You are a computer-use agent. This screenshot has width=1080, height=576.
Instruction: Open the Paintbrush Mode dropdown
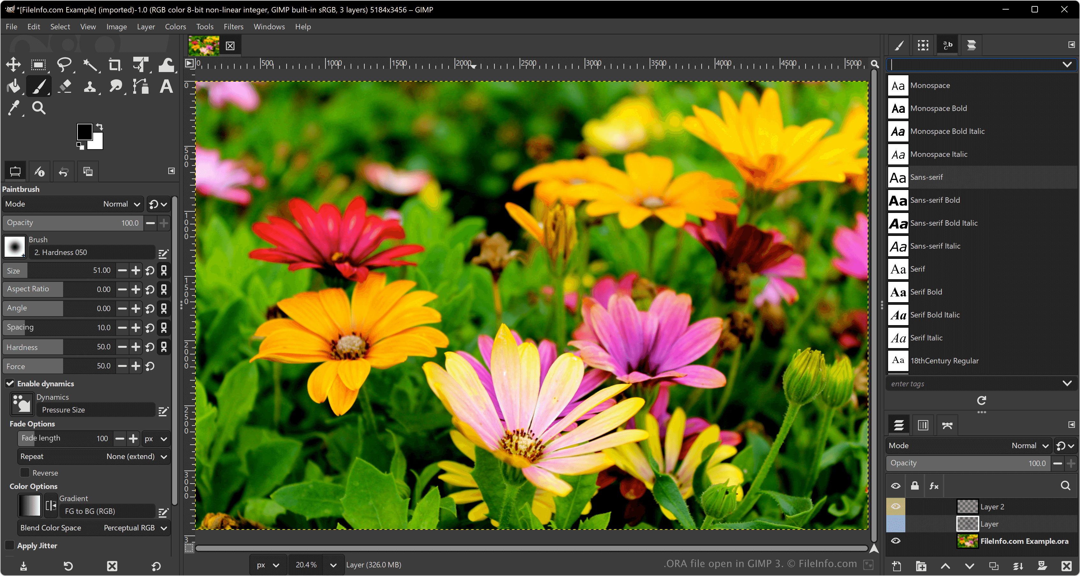[121, 204]
